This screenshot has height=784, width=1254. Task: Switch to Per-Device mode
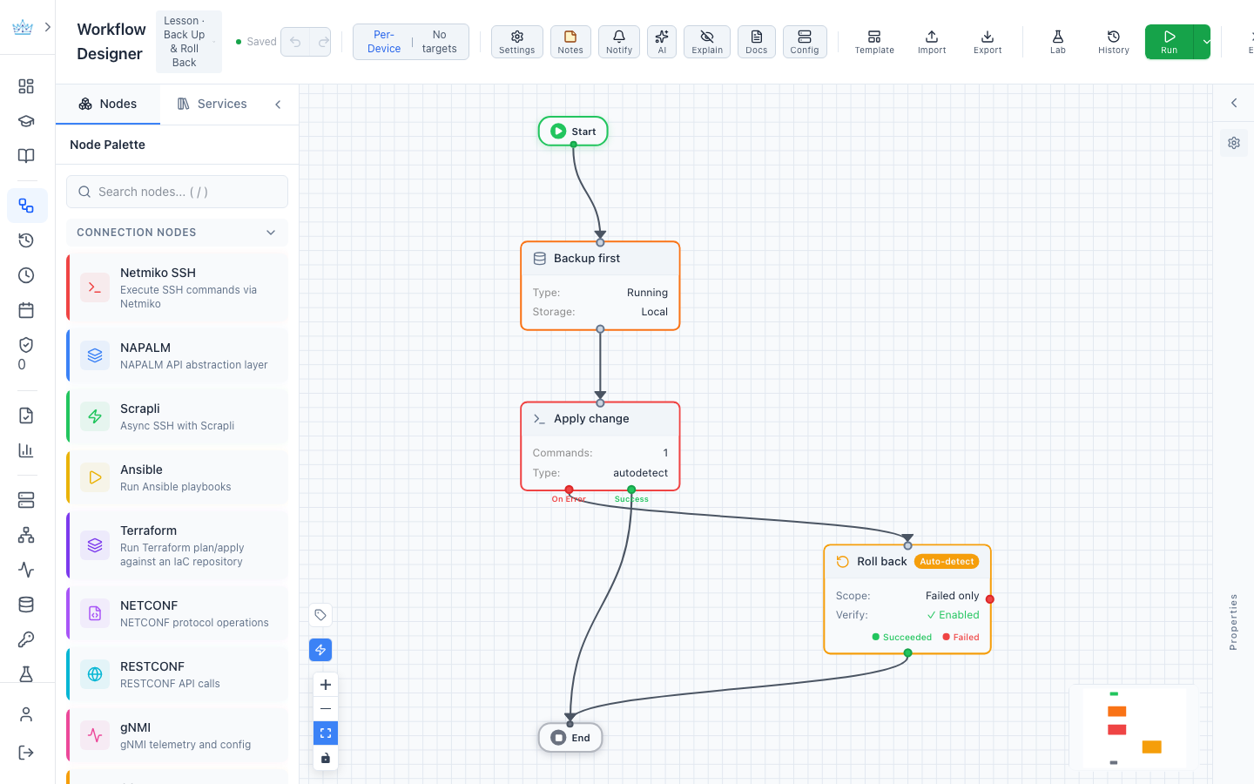click(x=384, y=42)
